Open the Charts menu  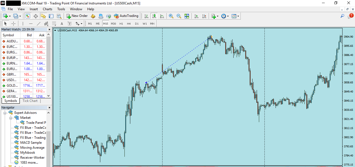(x=47, y=9)
